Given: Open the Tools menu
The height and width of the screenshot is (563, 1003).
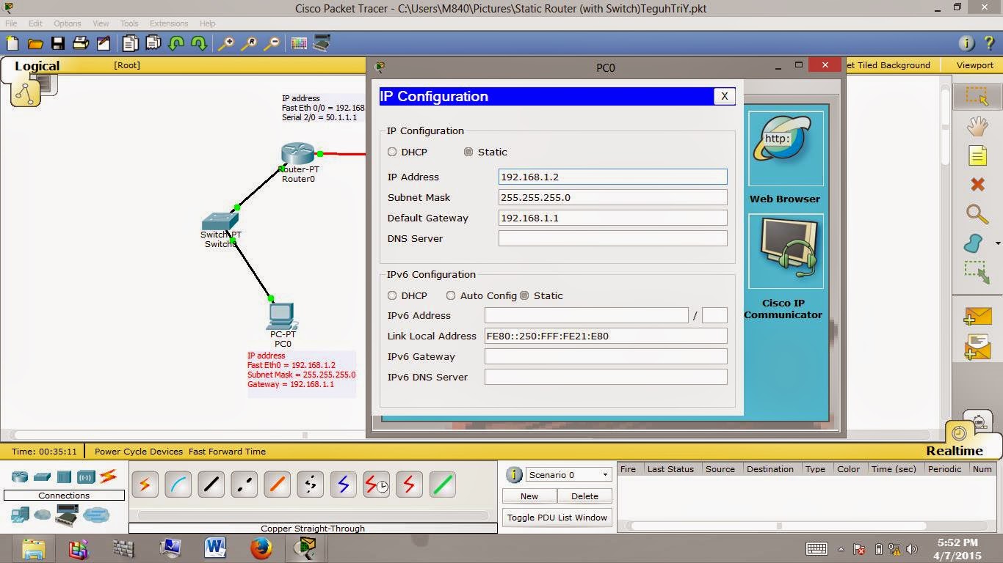Looking at the screenshot, I should point(129,23).
